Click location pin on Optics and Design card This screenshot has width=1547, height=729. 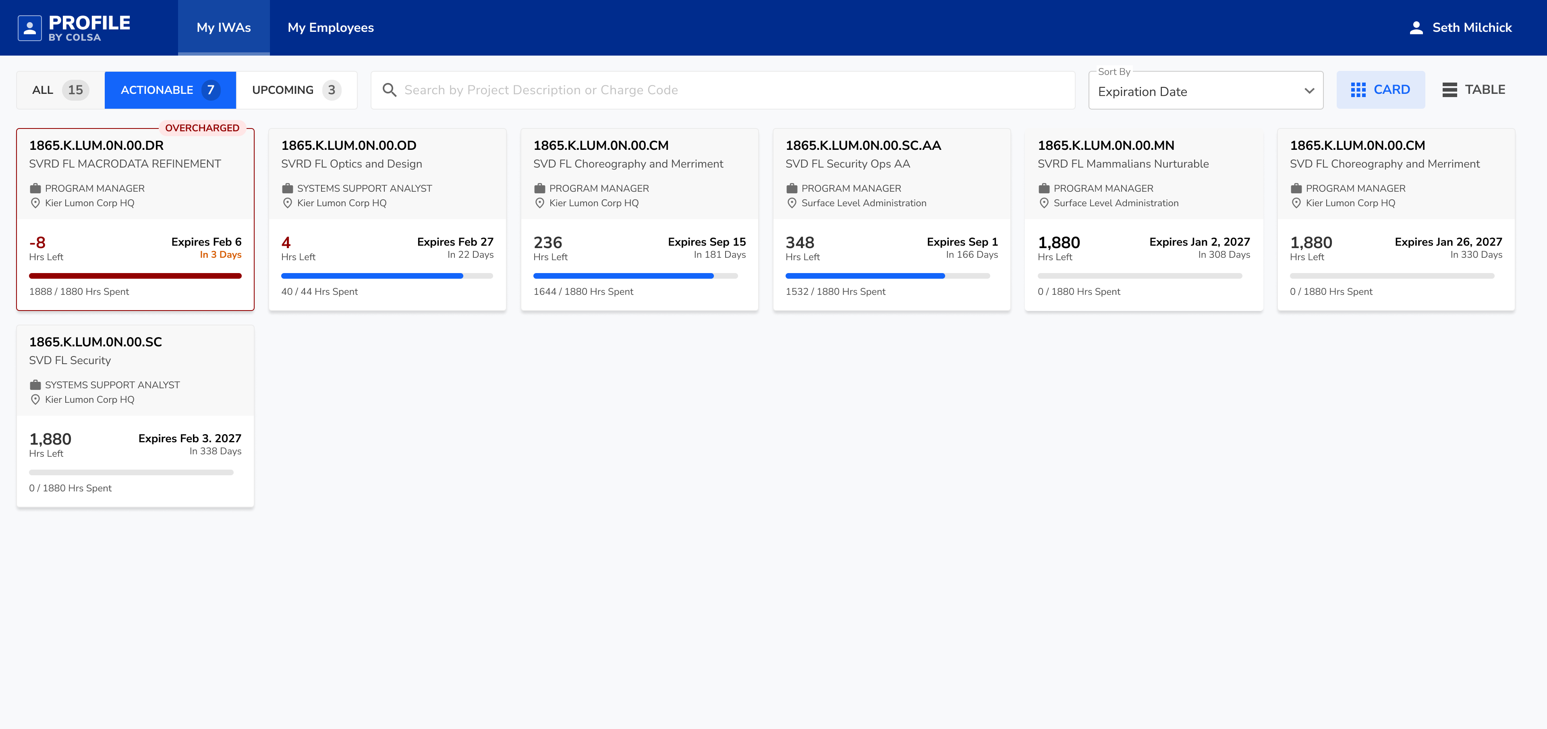pyautogui.click(x=287, y=203)
